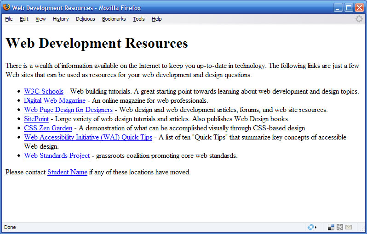Open the Delicious menu

pyautogui.click(x=86, y=19)
